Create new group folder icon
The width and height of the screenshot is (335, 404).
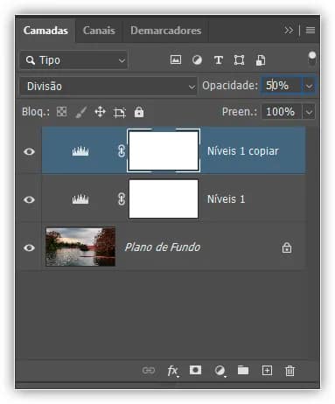point(243,370)
